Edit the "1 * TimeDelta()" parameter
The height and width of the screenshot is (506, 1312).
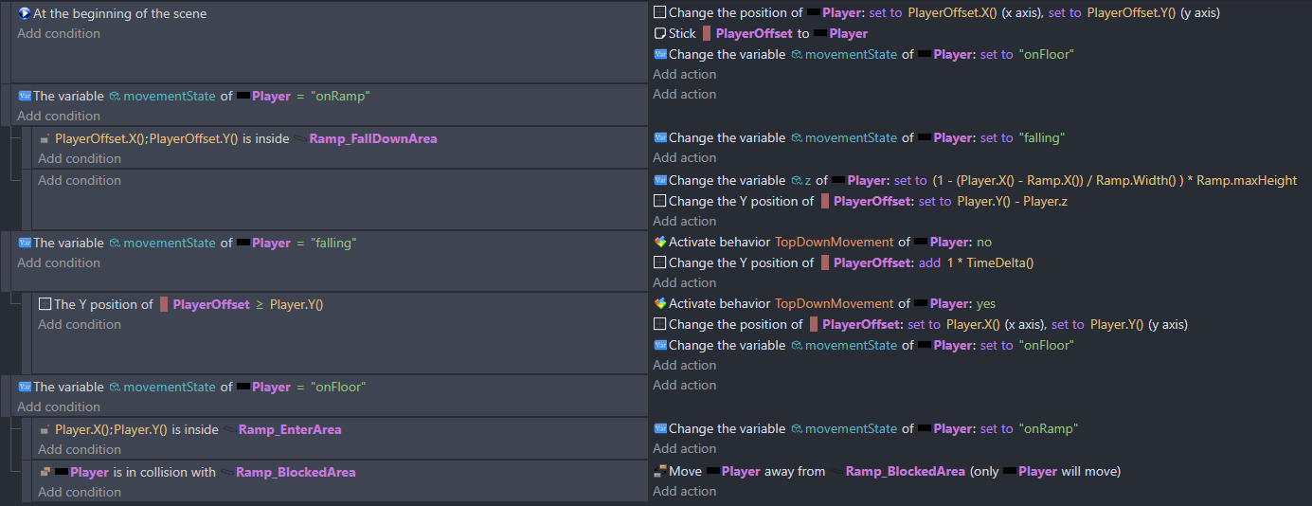pos(990,262)
